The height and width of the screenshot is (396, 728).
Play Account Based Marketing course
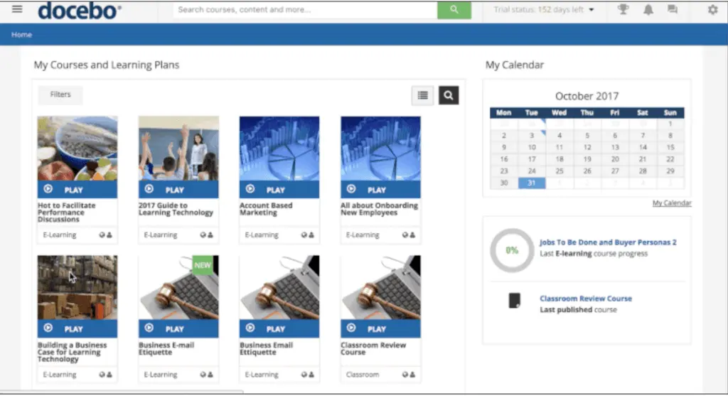click(279, 189)
